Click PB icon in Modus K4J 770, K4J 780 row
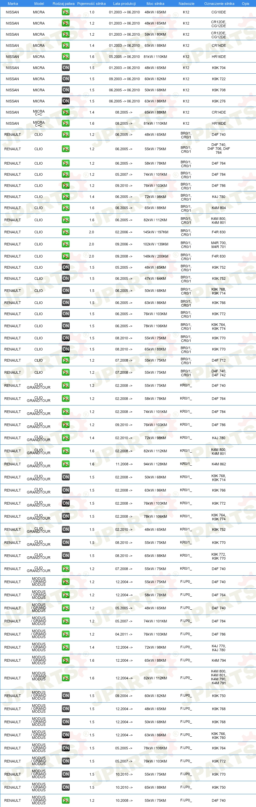The height and width of the screenshot is (807, 256). tap(65, 647)
